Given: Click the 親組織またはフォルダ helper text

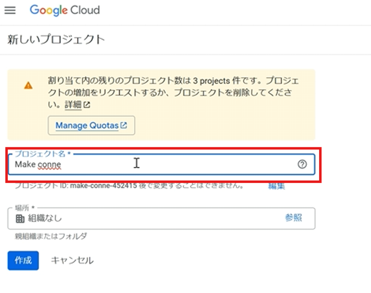Looking at the screenshot, I should coord(51,237).
